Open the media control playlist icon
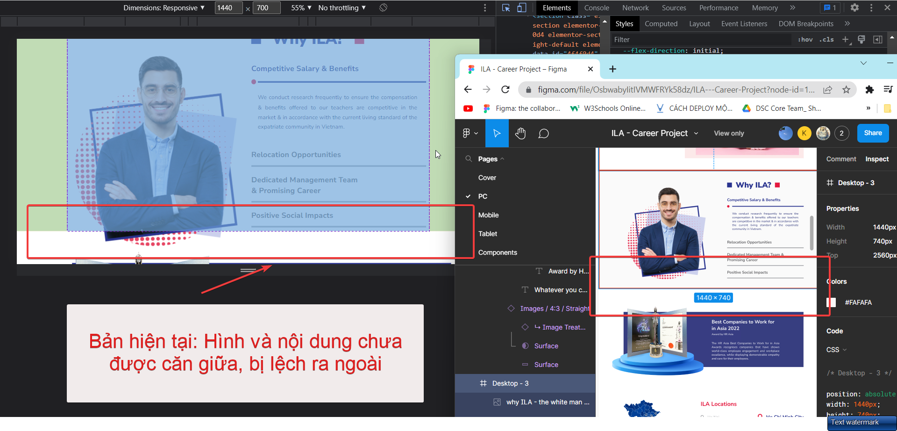Viewport: 897px width, 431px height. tap(888, 89)
